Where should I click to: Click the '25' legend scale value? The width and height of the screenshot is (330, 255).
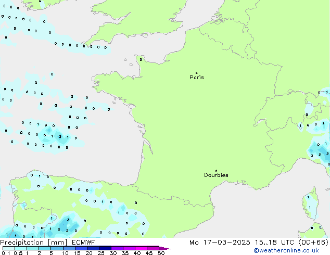(101, 253)
